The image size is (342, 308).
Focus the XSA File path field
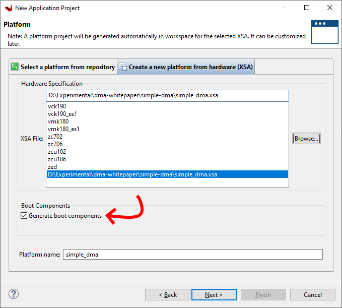click(168, 95)
